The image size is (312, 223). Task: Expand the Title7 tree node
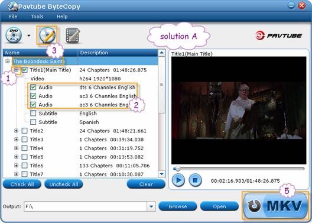(17, 174)
